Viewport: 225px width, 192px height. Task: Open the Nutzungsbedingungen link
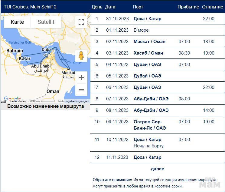[x=73, y=101]
